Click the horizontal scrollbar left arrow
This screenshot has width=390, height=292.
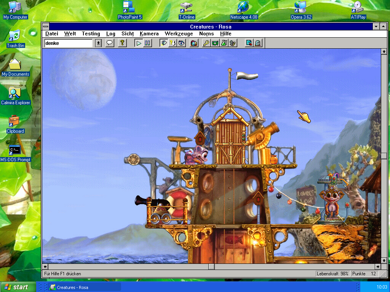point(45,267)
